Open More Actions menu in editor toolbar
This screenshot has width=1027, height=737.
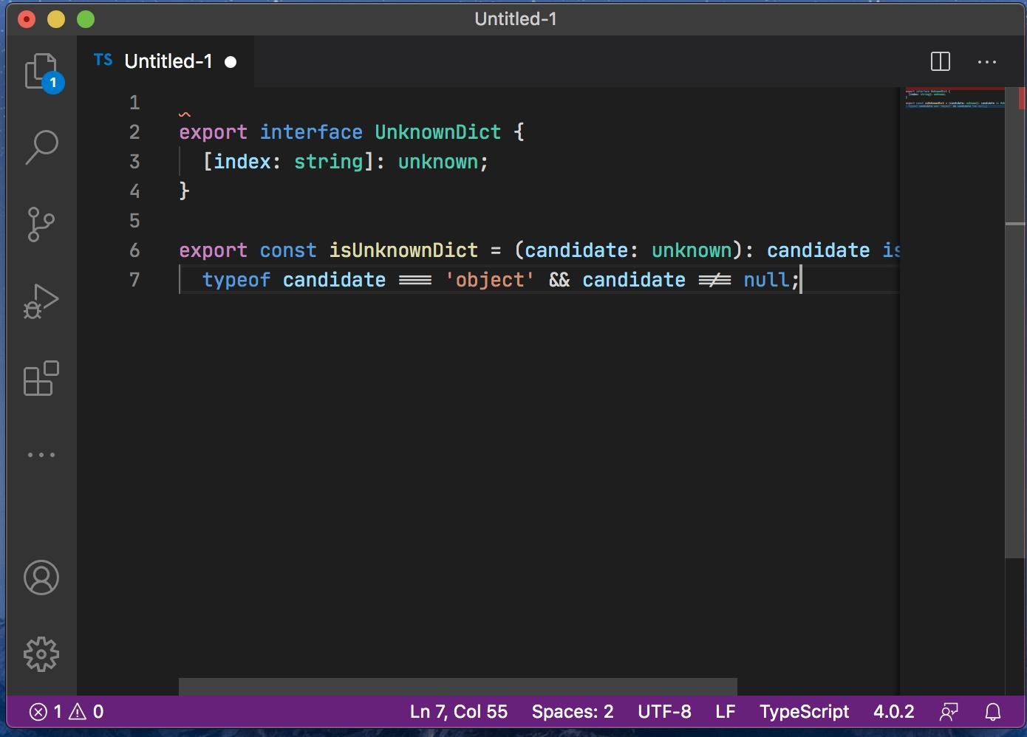987,62
